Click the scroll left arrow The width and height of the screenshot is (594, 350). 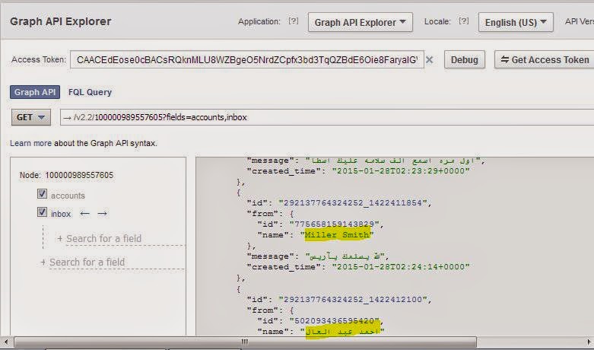click(x=5, y=342)
